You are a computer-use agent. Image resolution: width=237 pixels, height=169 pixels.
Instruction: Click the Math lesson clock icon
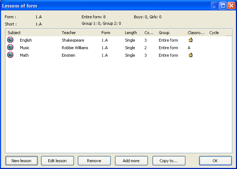point(10,55)
